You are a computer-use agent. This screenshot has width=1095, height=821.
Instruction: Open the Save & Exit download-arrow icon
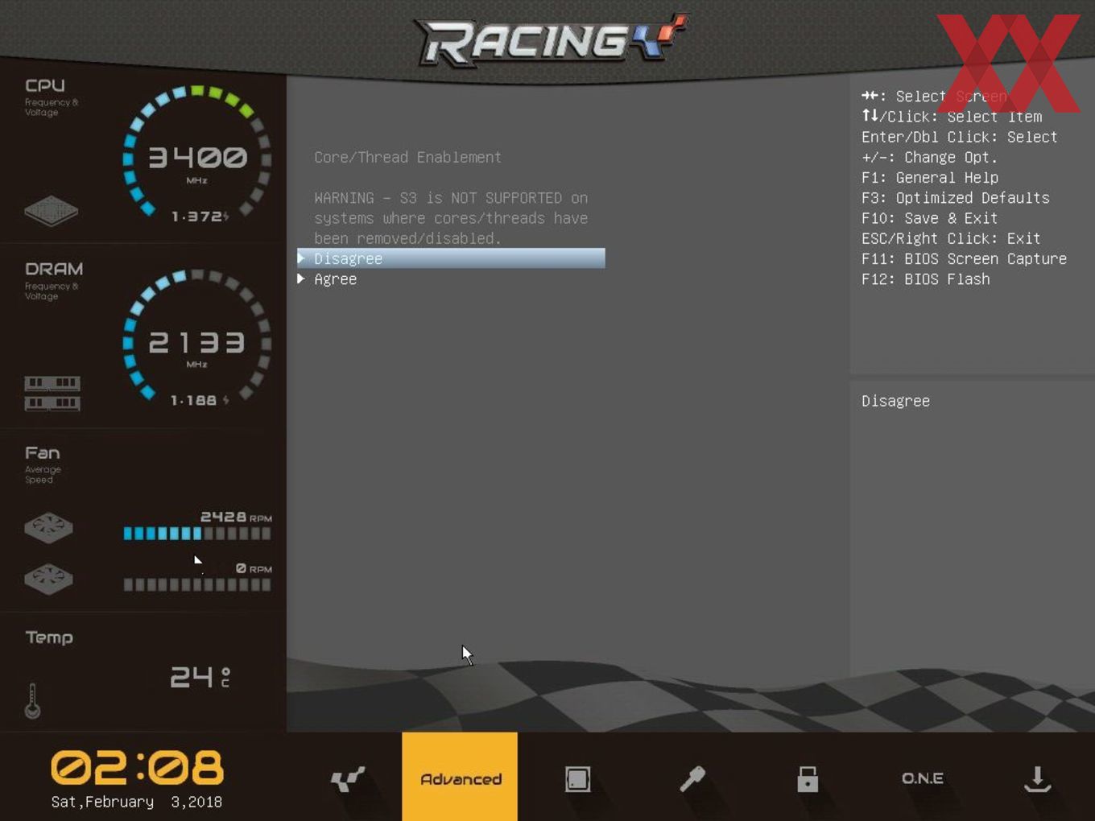click(x=1037, y=778)
